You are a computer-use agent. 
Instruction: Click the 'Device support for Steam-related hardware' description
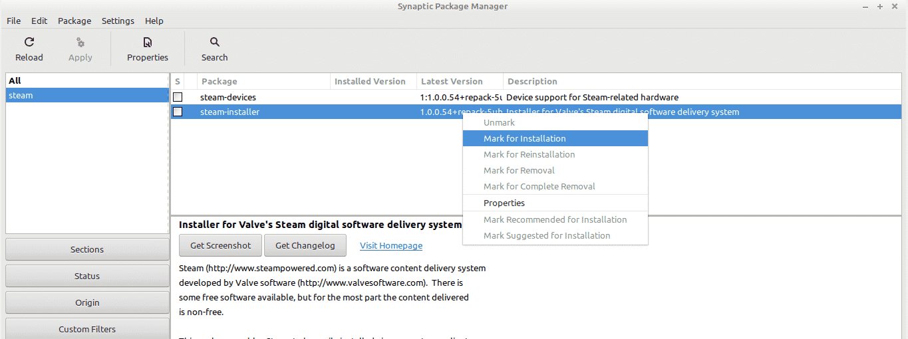[592, 97]
